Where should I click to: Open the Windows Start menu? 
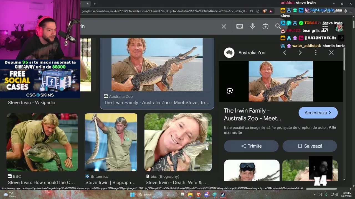[x=133, y=195]
